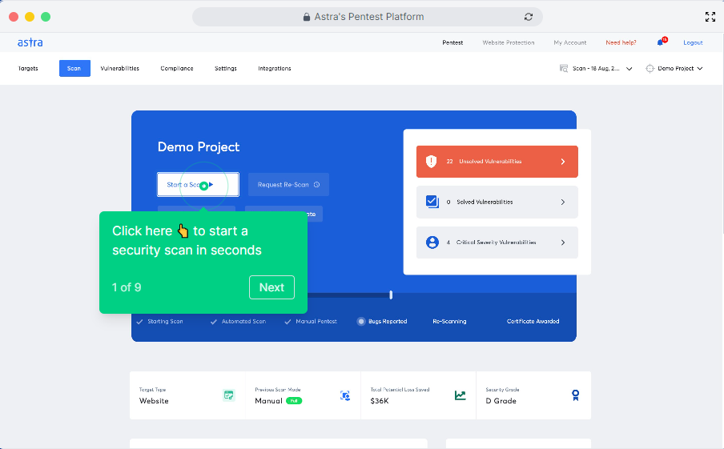Expand Critical Severity Vulnerabilities via chevron
Screen dimensions: 724x449
563,243
